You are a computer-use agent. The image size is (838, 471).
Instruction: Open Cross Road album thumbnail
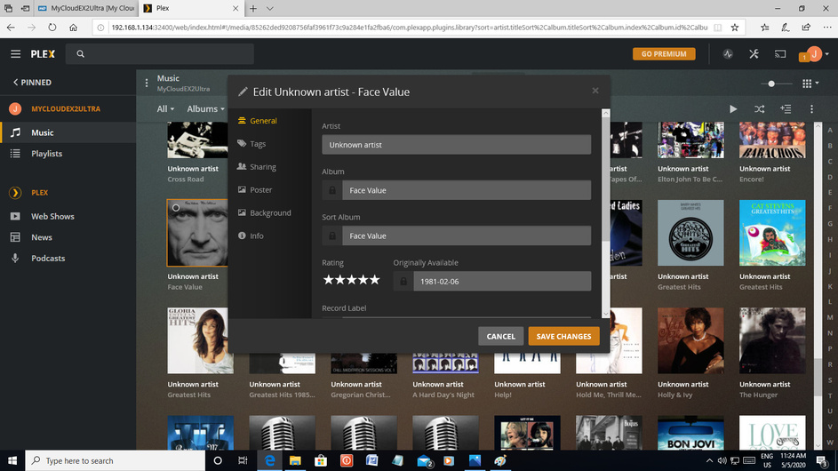[x=197, y=140]
